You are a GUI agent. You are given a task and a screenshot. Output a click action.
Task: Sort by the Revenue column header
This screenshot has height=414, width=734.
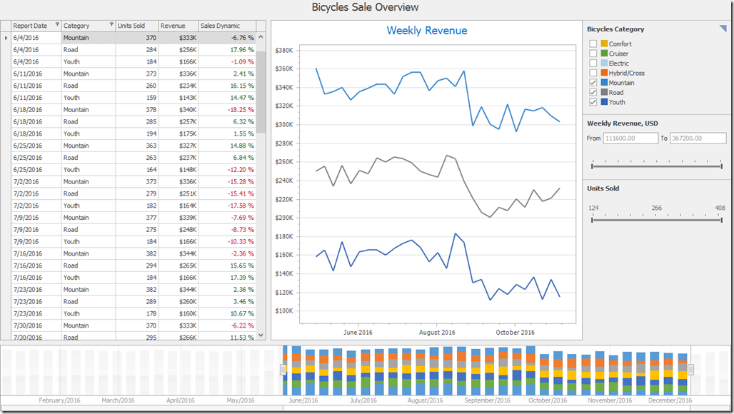179,26
